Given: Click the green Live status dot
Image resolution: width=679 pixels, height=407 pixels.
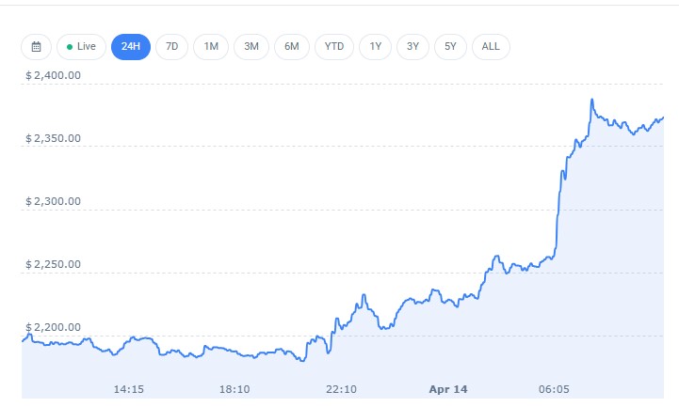Looking at the screenshot, I should [x=70, y=46].
